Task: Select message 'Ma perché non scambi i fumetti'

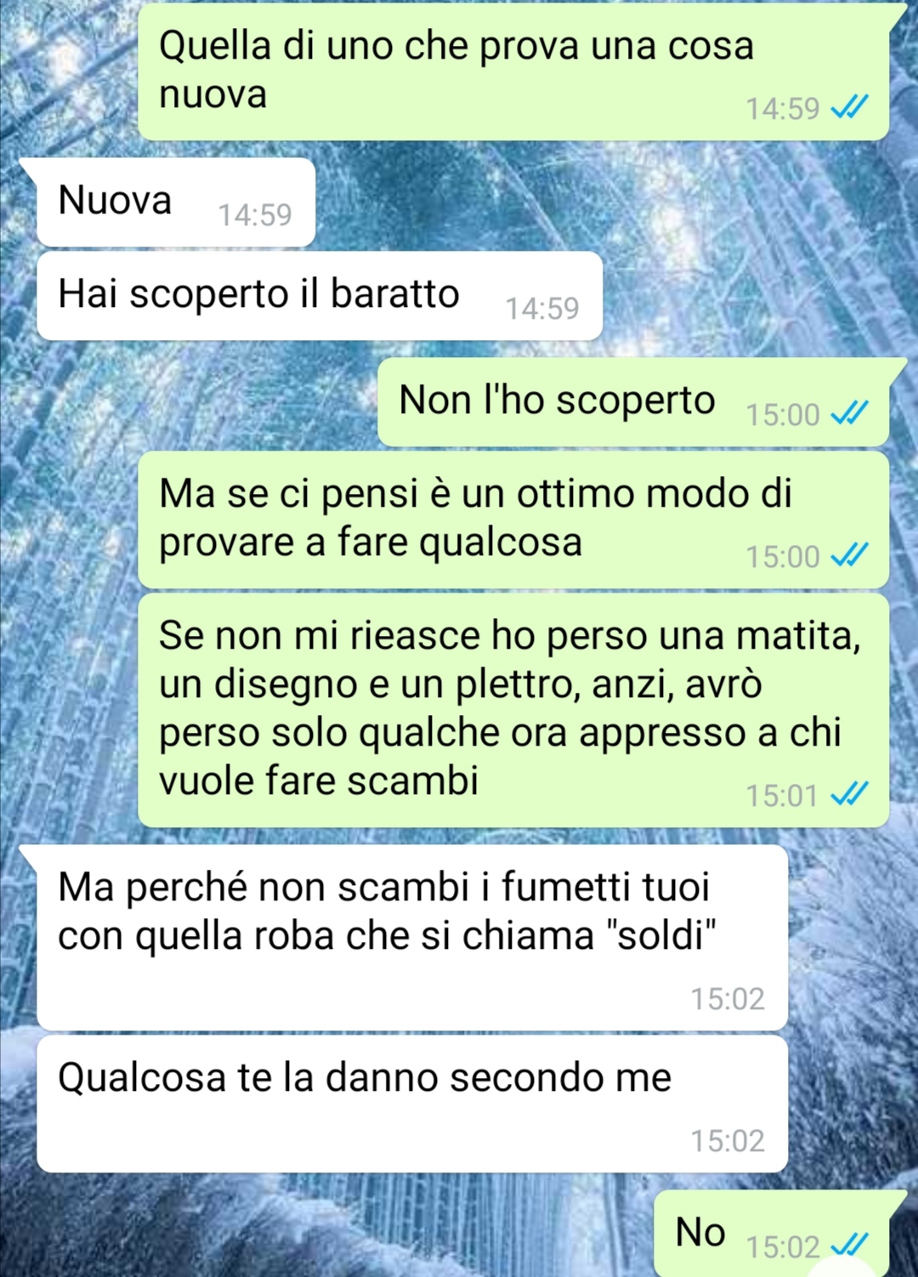Action: [x=412, y=938]
